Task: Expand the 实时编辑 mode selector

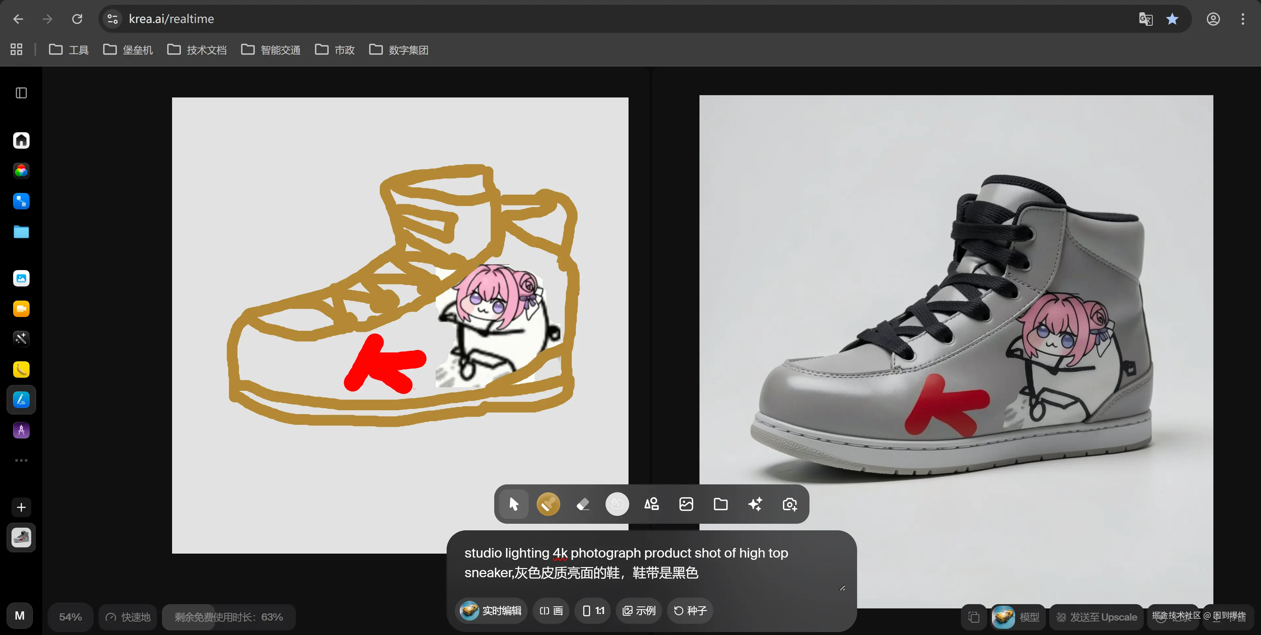Action: pyautogui.click(x=491, y=610)
